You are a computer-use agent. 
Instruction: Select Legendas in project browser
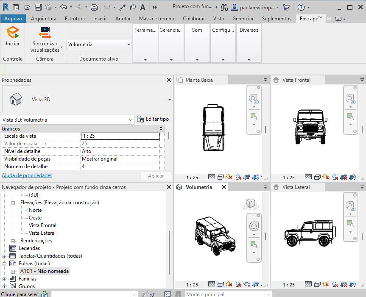(x=29, y=248)
